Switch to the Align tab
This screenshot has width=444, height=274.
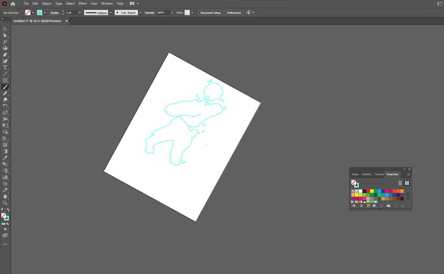[356, 175]
